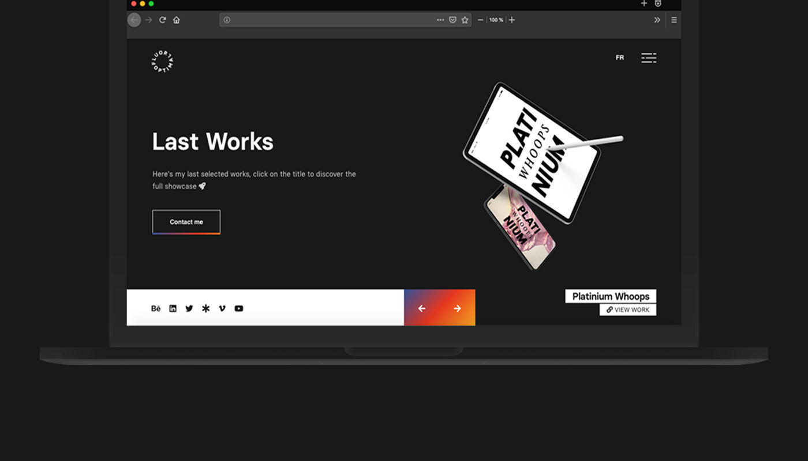Open page actions three-dot menu
Viewport: 808px width, 461px height.
440,20
